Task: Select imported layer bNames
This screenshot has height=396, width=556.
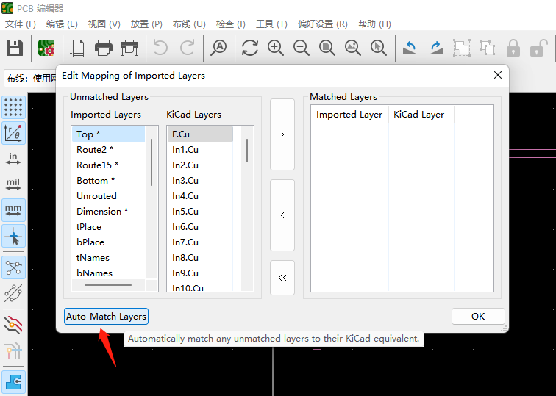Action: [109, 273]
